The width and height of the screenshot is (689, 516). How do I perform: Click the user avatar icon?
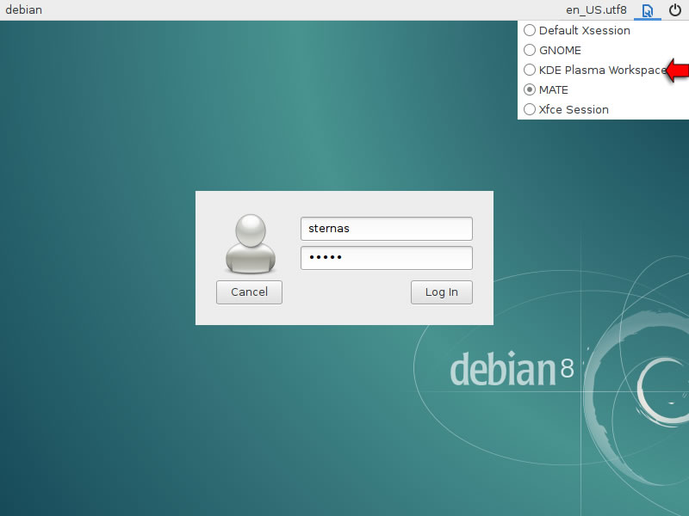coord(251,244)
